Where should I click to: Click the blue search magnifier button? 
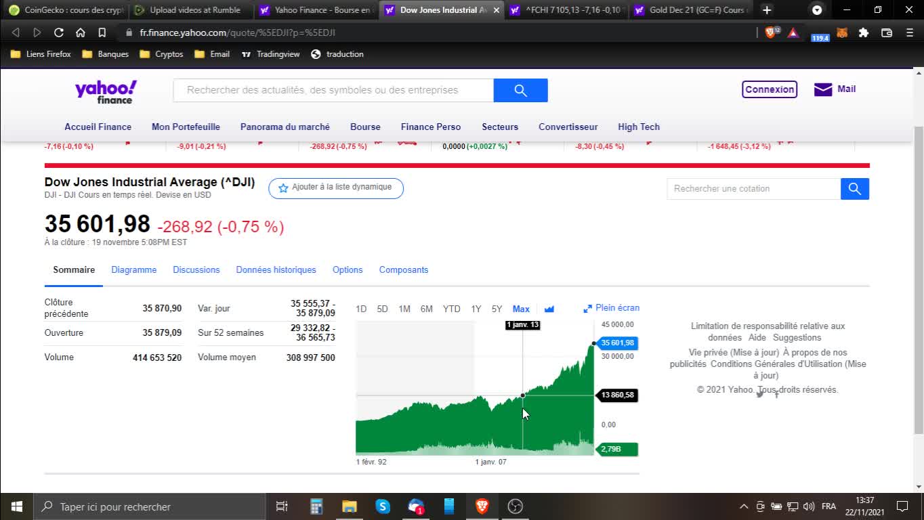[520, 91]
